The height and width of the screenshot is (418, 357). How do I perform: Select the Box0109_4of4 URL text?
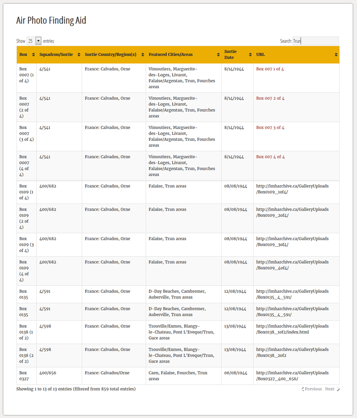click(292, 265)
